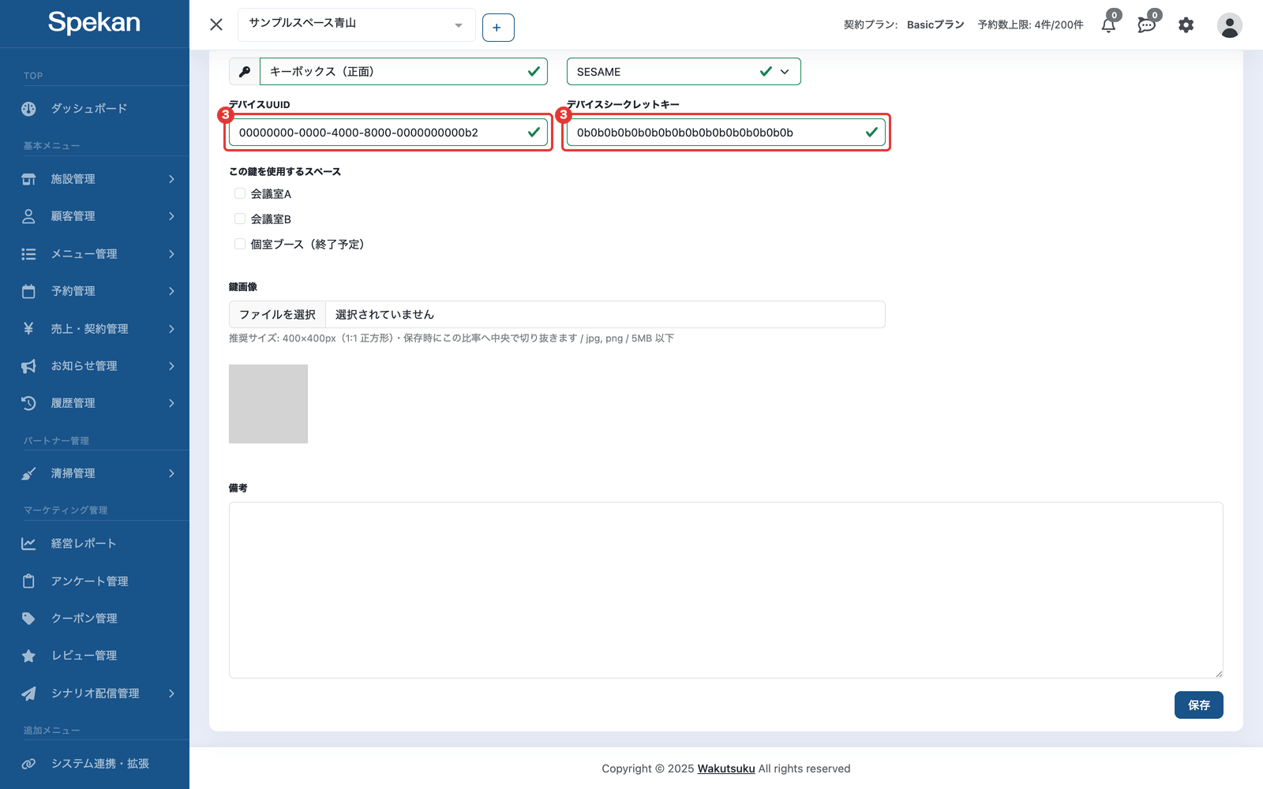This screenshot has height=789, width=1263.
Task: Click the key icon beside the key name
Action: click(244, 72)
